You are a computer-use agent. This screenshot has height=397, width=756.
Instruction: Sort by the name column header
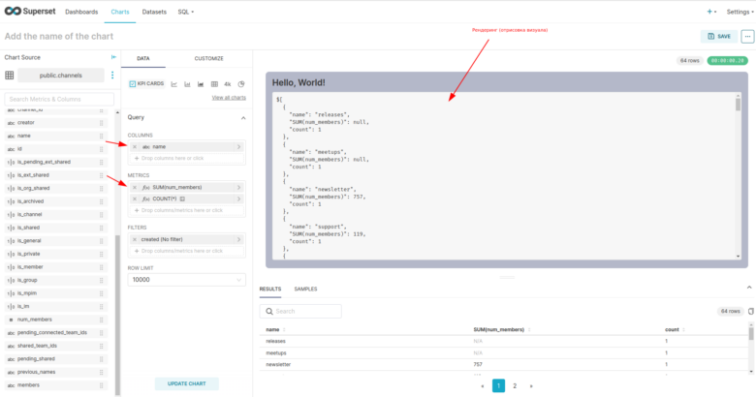(x=275, y=329)
